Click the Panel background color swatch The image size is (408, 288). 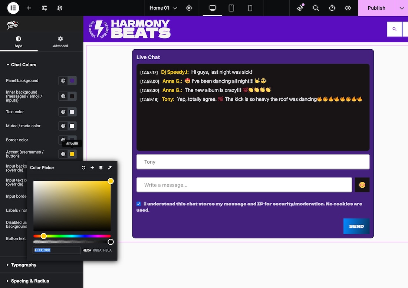pos(72,80)
